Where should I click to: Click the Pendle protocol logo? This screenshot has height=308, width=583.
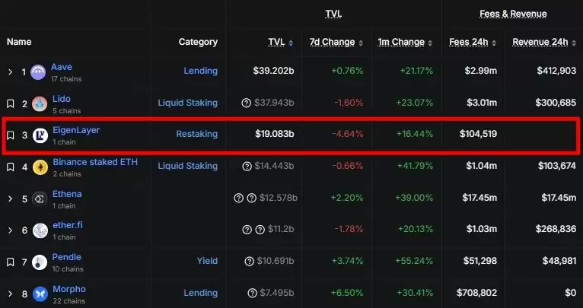coord(40,262)
